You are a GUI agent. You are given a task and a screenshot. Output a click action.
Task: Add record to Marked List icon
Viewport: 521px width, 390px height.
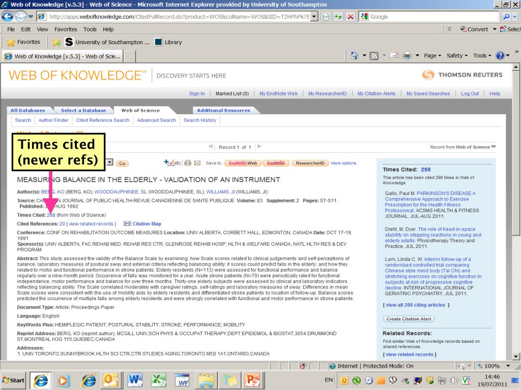(x=169, y=163)
